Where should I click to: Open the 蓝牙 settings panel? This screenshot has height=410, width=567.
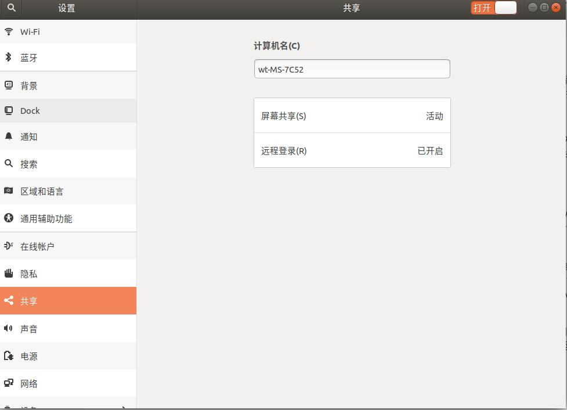[68, 57]
